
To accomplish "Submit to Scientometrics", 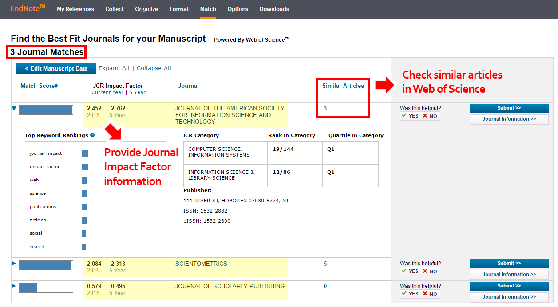I will pos(509,264).
